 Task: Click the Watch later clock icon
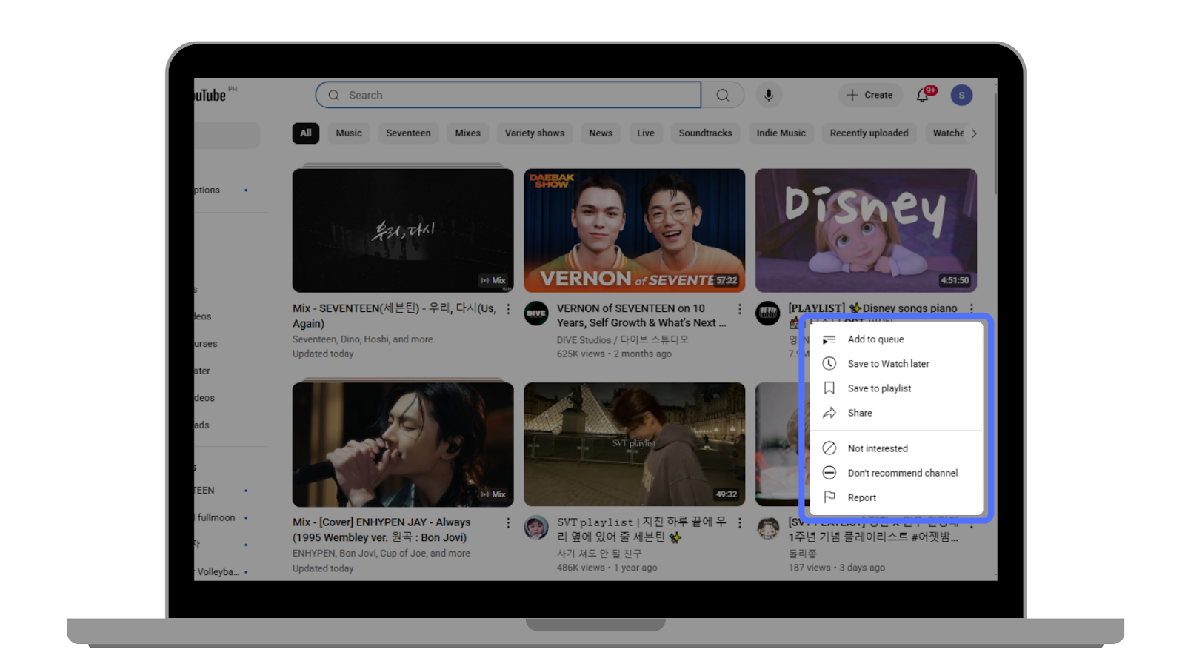829,364
